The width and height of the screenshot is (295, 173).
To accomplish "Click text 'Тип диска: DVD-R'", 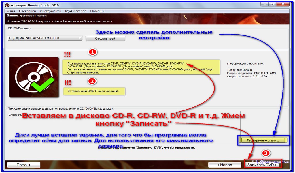I will pos(239,70).
